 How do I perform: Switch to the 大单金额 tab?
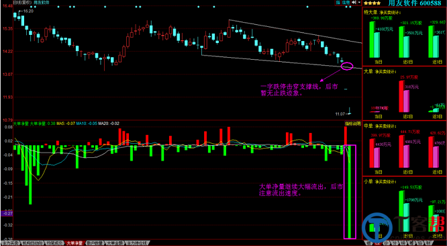tap(114, 243)
